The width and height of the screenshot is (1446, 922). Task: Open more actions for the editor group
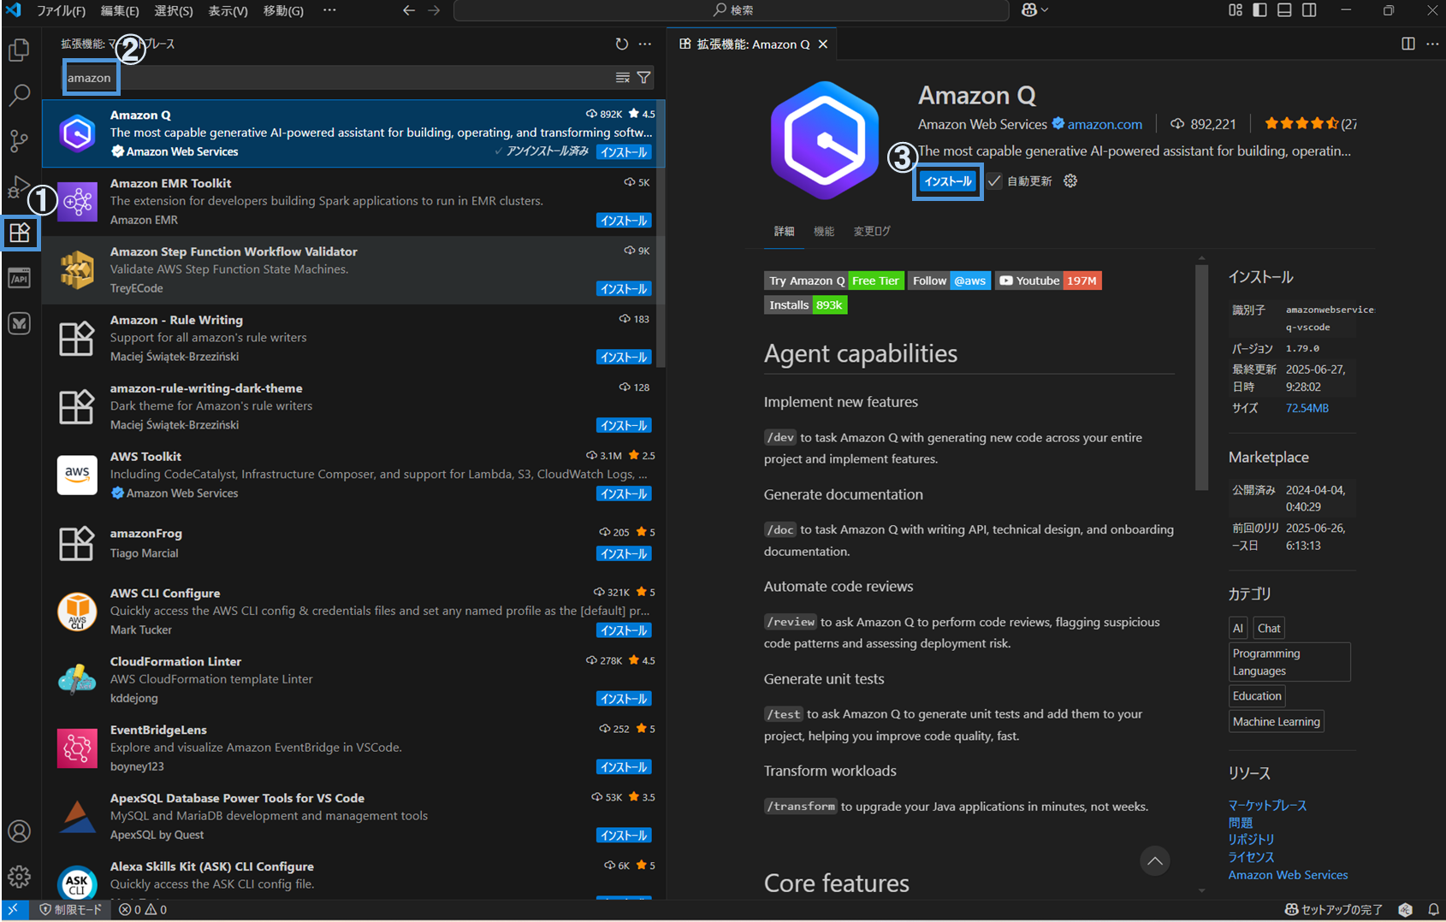pos(1432,44)
